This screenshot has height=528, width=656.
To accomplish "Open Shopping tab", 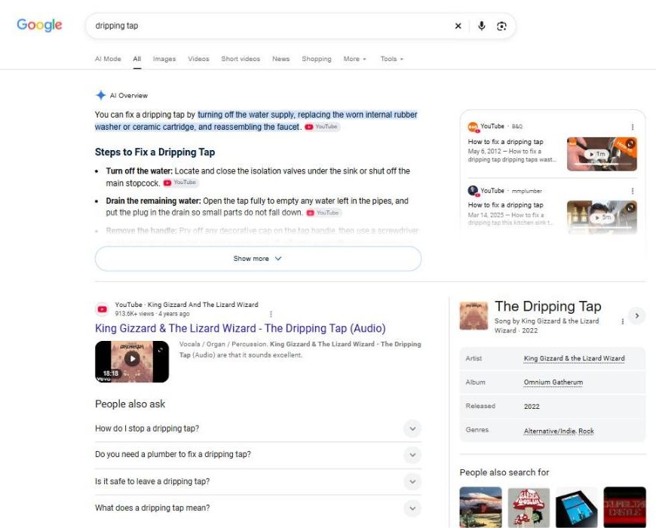I will (x=316, y=59).
